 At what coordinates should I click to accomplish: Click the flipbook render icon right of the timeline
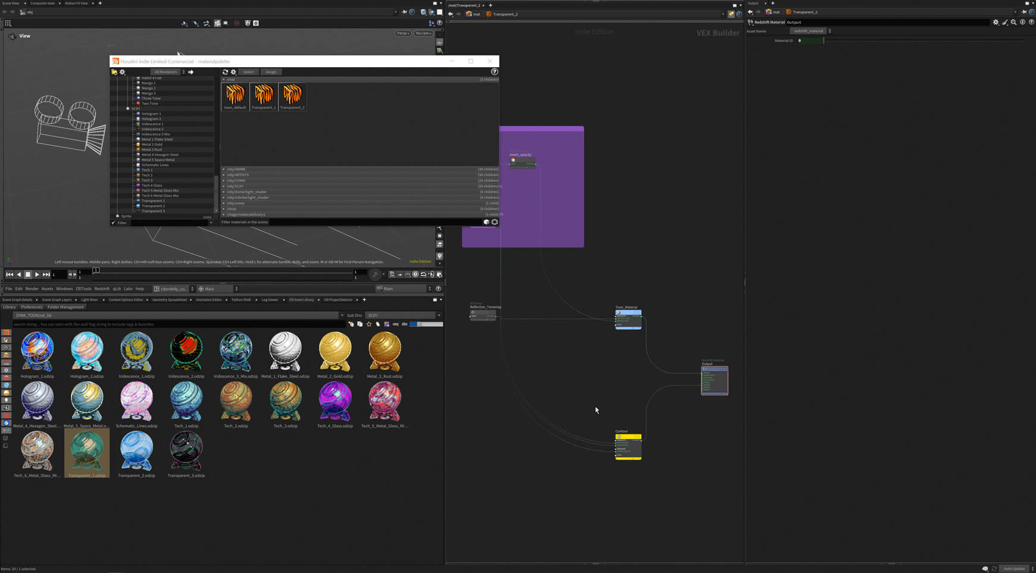tap(439, 274)
